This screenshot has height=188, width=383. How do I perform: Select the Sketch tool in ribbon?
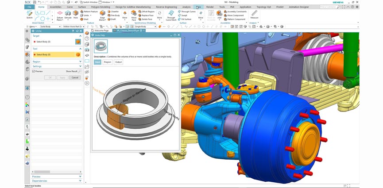click(x=29, y=15)
